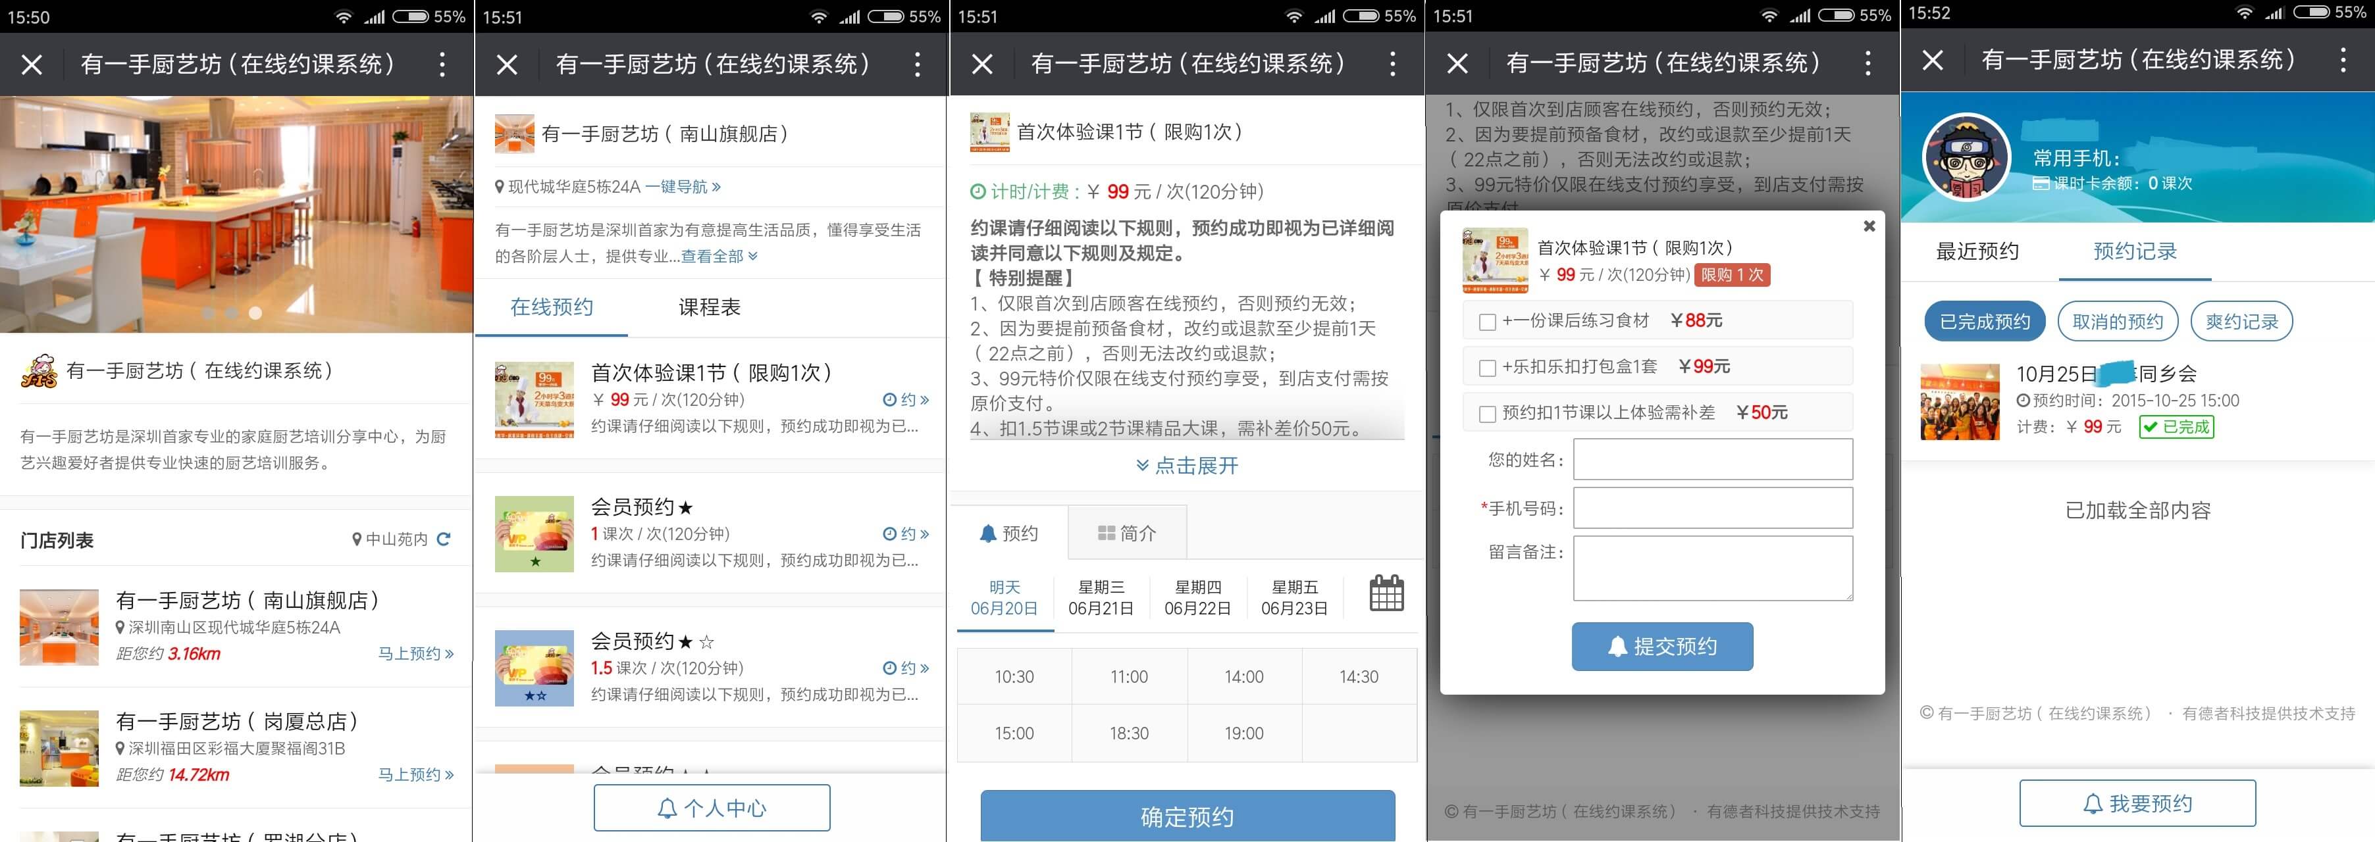
Task: Focus the 您的姓名 input field
Action: (1713, 460)
